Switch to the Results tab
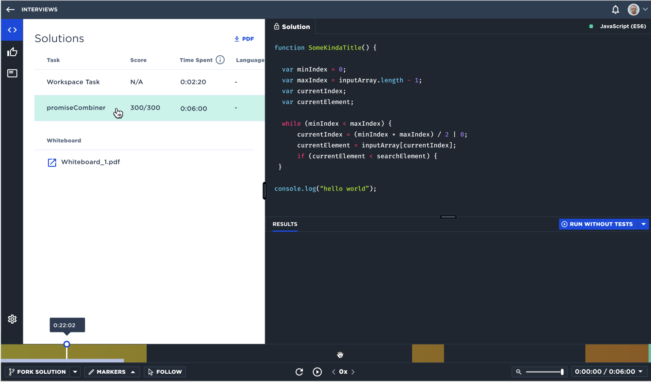 (x=285, y=224)
